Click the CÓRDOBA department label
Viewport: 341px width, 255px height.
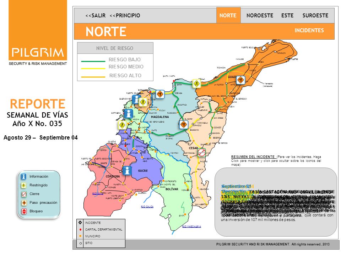(113, 176)
